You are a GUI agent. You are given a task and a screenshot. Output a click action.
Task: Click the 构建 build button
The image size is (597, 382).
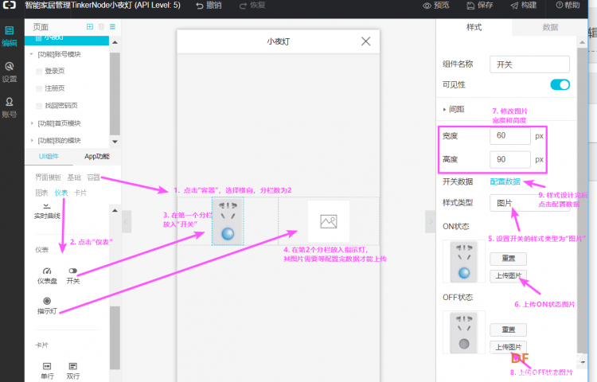[x=524, y=6]
